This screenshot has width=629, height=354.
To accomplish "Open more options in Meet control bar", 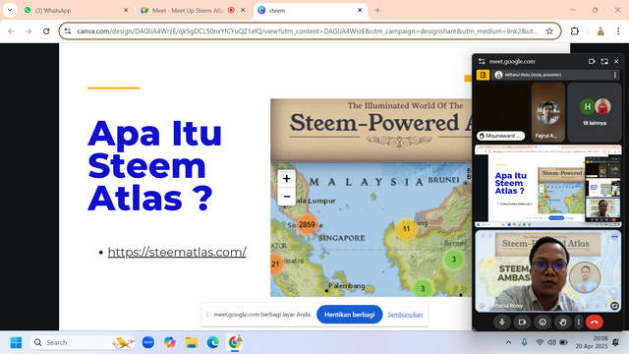I will tap(579, 322).
